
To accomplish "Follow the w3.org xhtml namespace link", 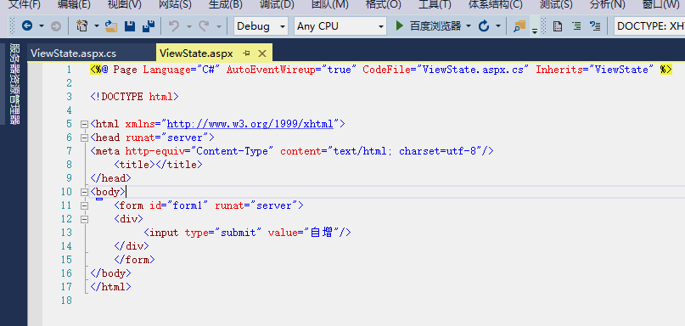I will (x=250, y=124).
